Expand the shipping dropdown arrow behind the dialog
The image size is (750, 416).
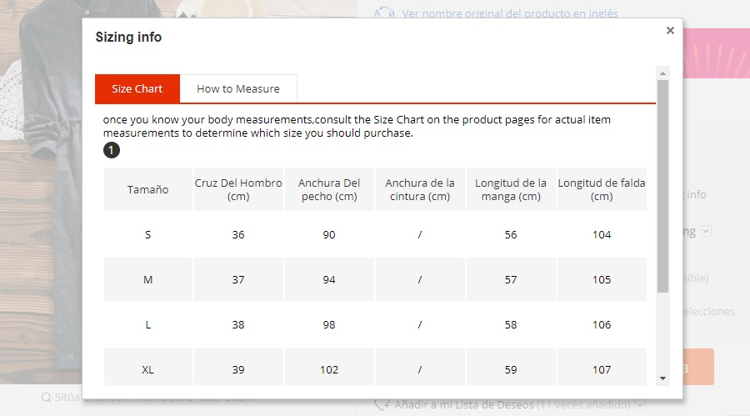point(706,232)
